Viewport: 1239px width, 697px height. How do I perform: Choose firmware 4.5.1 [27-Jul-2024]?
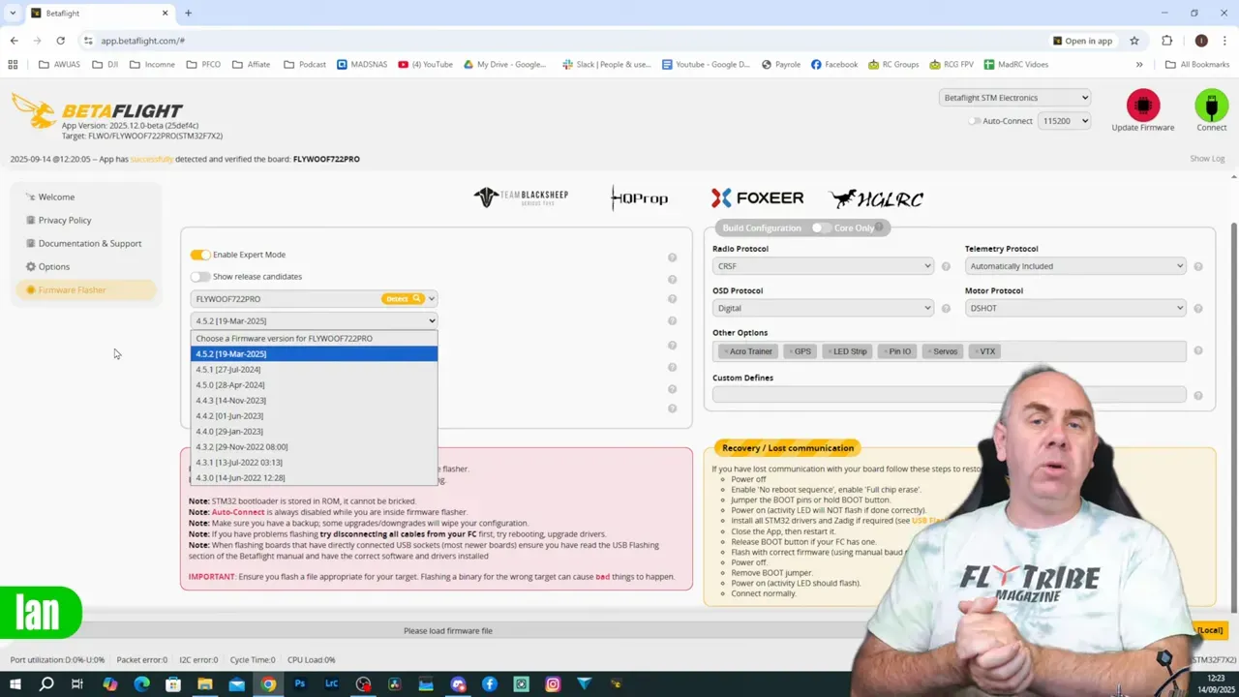[x=314, y=369]
